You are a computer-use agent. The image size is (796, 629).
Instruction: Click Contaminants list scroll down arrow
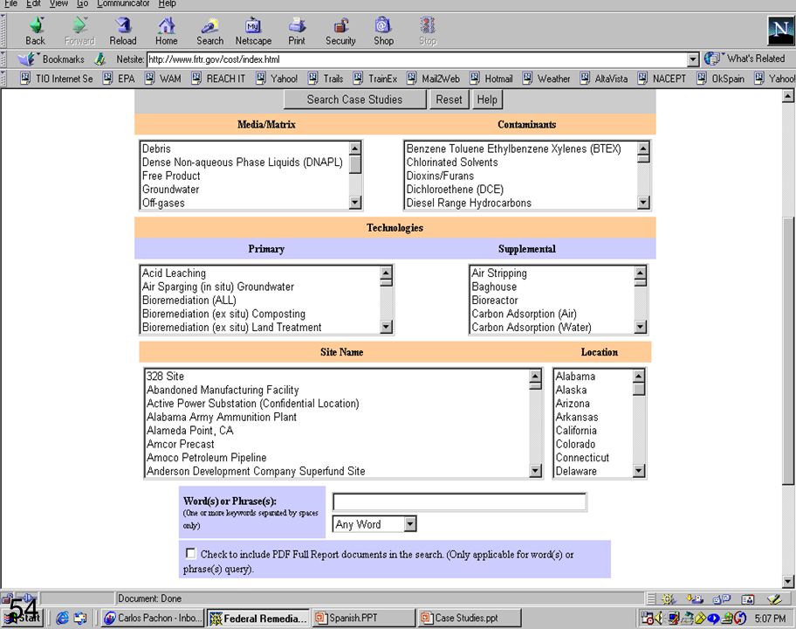[643, 202]
